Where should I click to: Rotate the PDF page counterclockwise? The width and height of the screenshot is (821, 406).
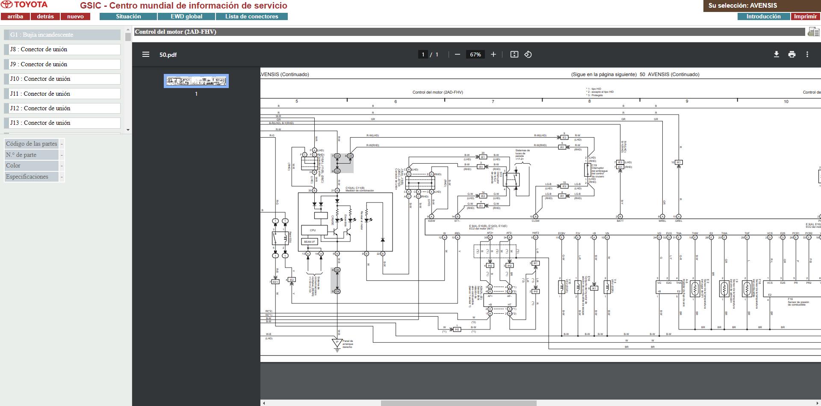tap(528, 54)
